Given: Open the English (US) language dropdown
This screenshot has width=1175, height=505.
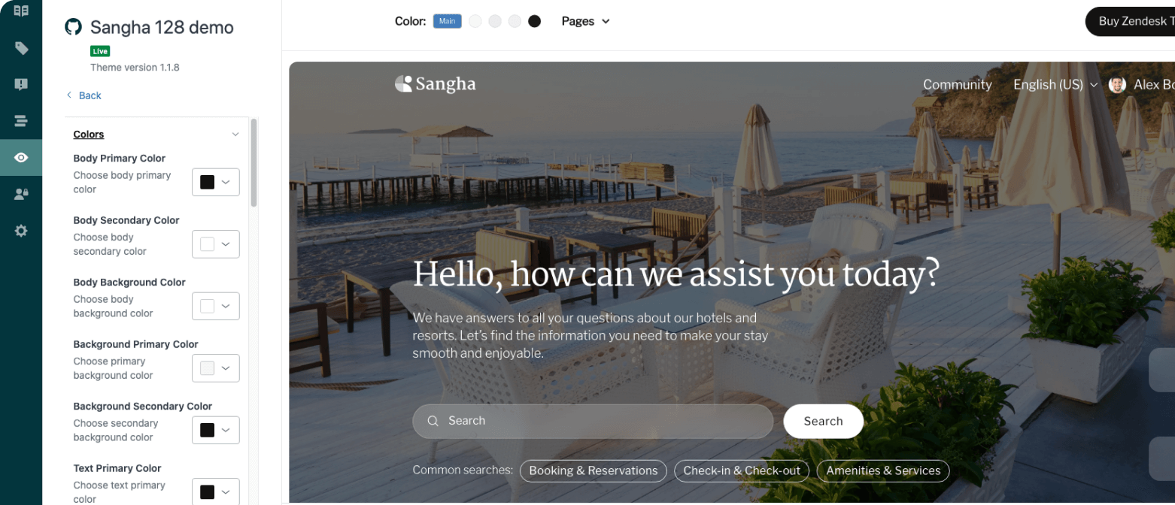Looking at the screenshot, I should (x=1055, y=85).
